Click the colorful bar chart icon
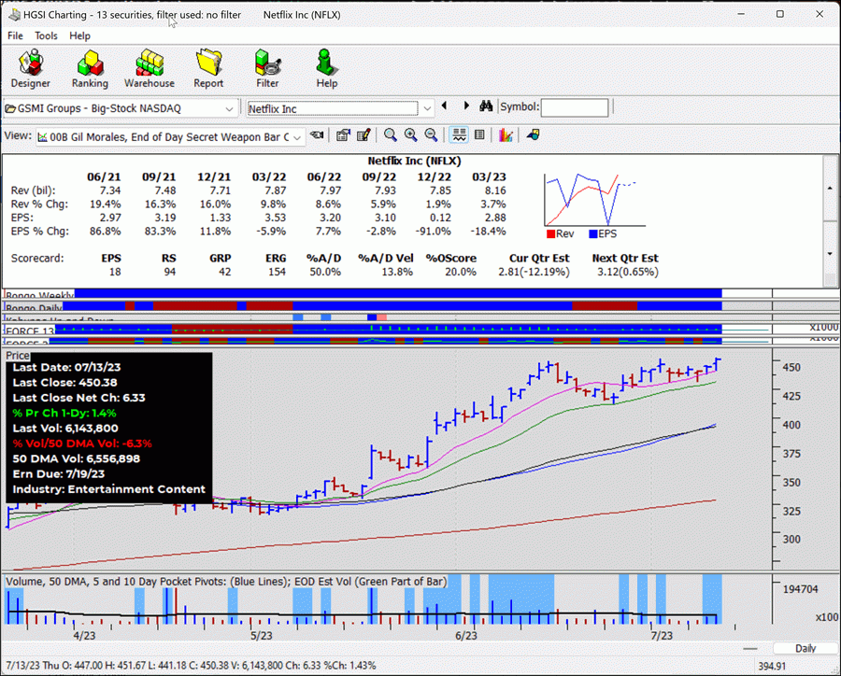841x676 pixels. click(506, 135)
